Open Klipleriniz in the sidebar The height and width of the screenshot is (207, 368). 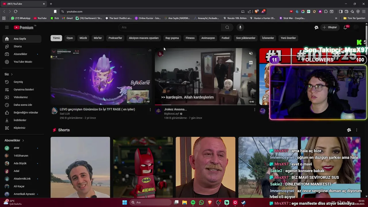22,128
